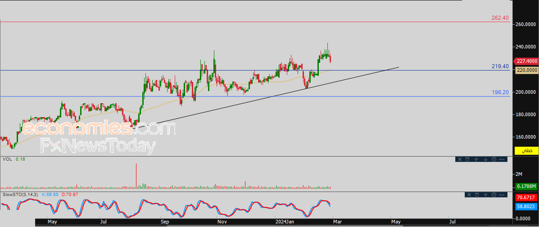Click the 240.0000 price axis label
539x227 pixels.
[526, 47]
